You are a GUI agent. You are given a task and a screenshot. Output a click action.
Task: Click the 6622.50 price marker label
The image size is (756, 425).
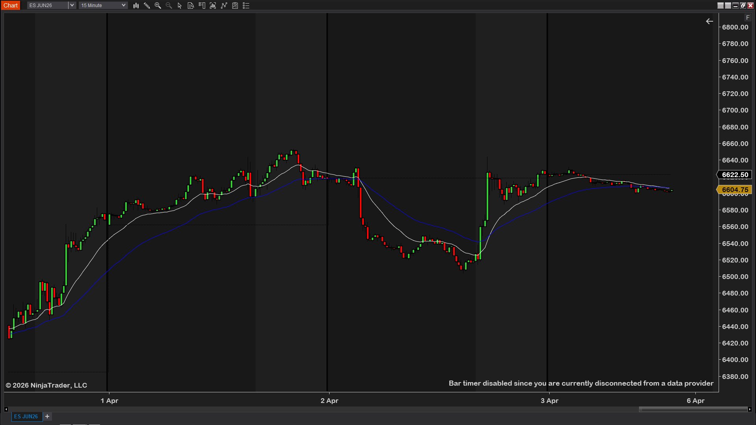tap(735, 175)
